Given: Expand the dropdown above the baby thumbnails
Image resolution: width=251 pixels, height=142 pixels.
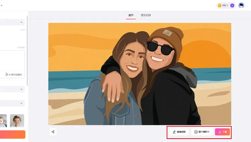Looking at the screenshot, I should pos(21,103).
